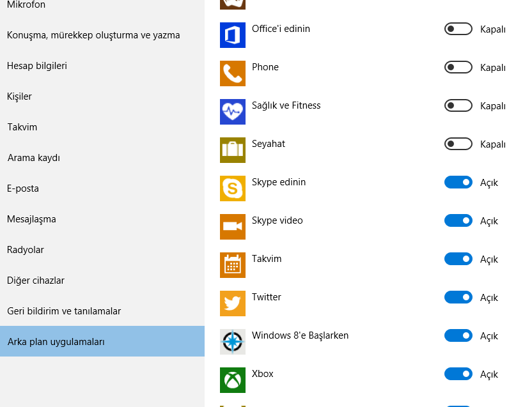This screenshot has width=532, height=407.
Task: Click the Sağlık ve Fitness heart icon
Action: click(x=233, y=112)
